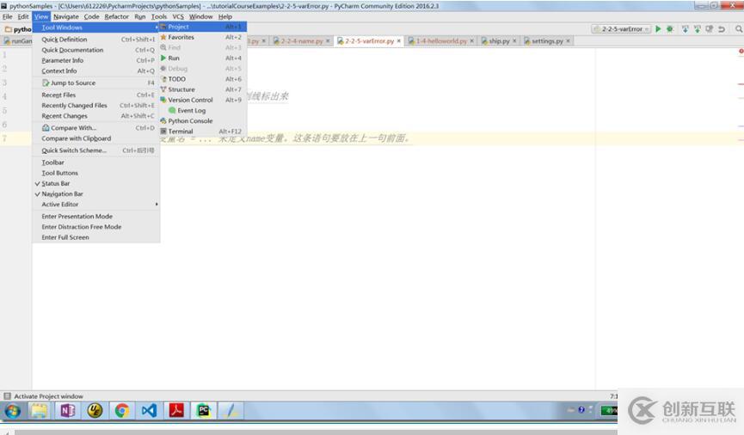Click VCS Commit Changes icon
744x435 pixels.
click(x=697, y=29)
